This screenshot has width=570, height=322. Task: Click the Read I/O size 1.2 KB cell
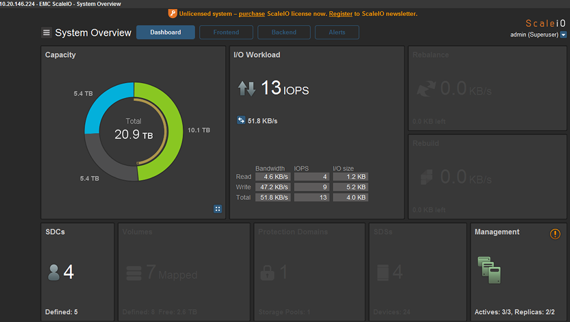coord(350,177)
